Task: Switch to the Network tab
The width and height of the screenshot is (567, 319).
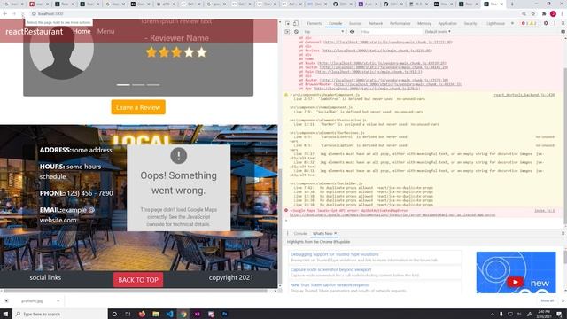Action: 376,24
